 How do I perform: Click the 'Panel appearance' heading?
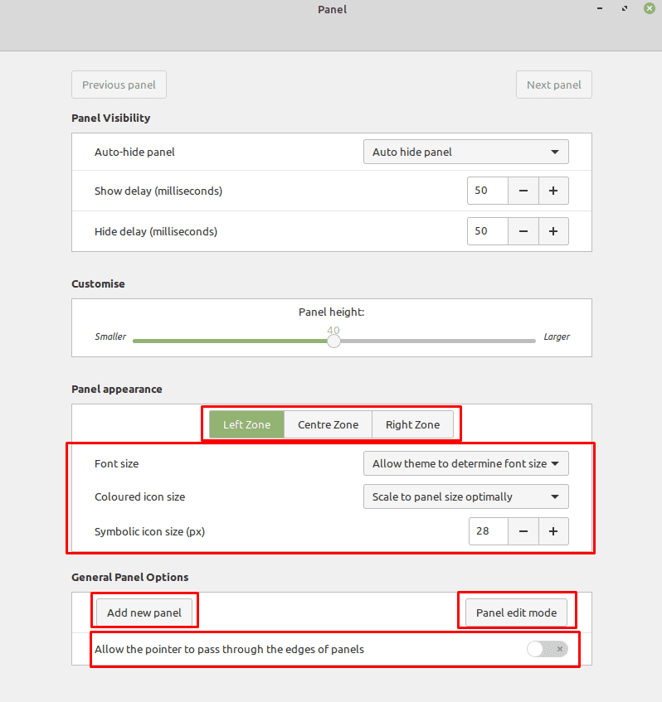tap(116, 389)
